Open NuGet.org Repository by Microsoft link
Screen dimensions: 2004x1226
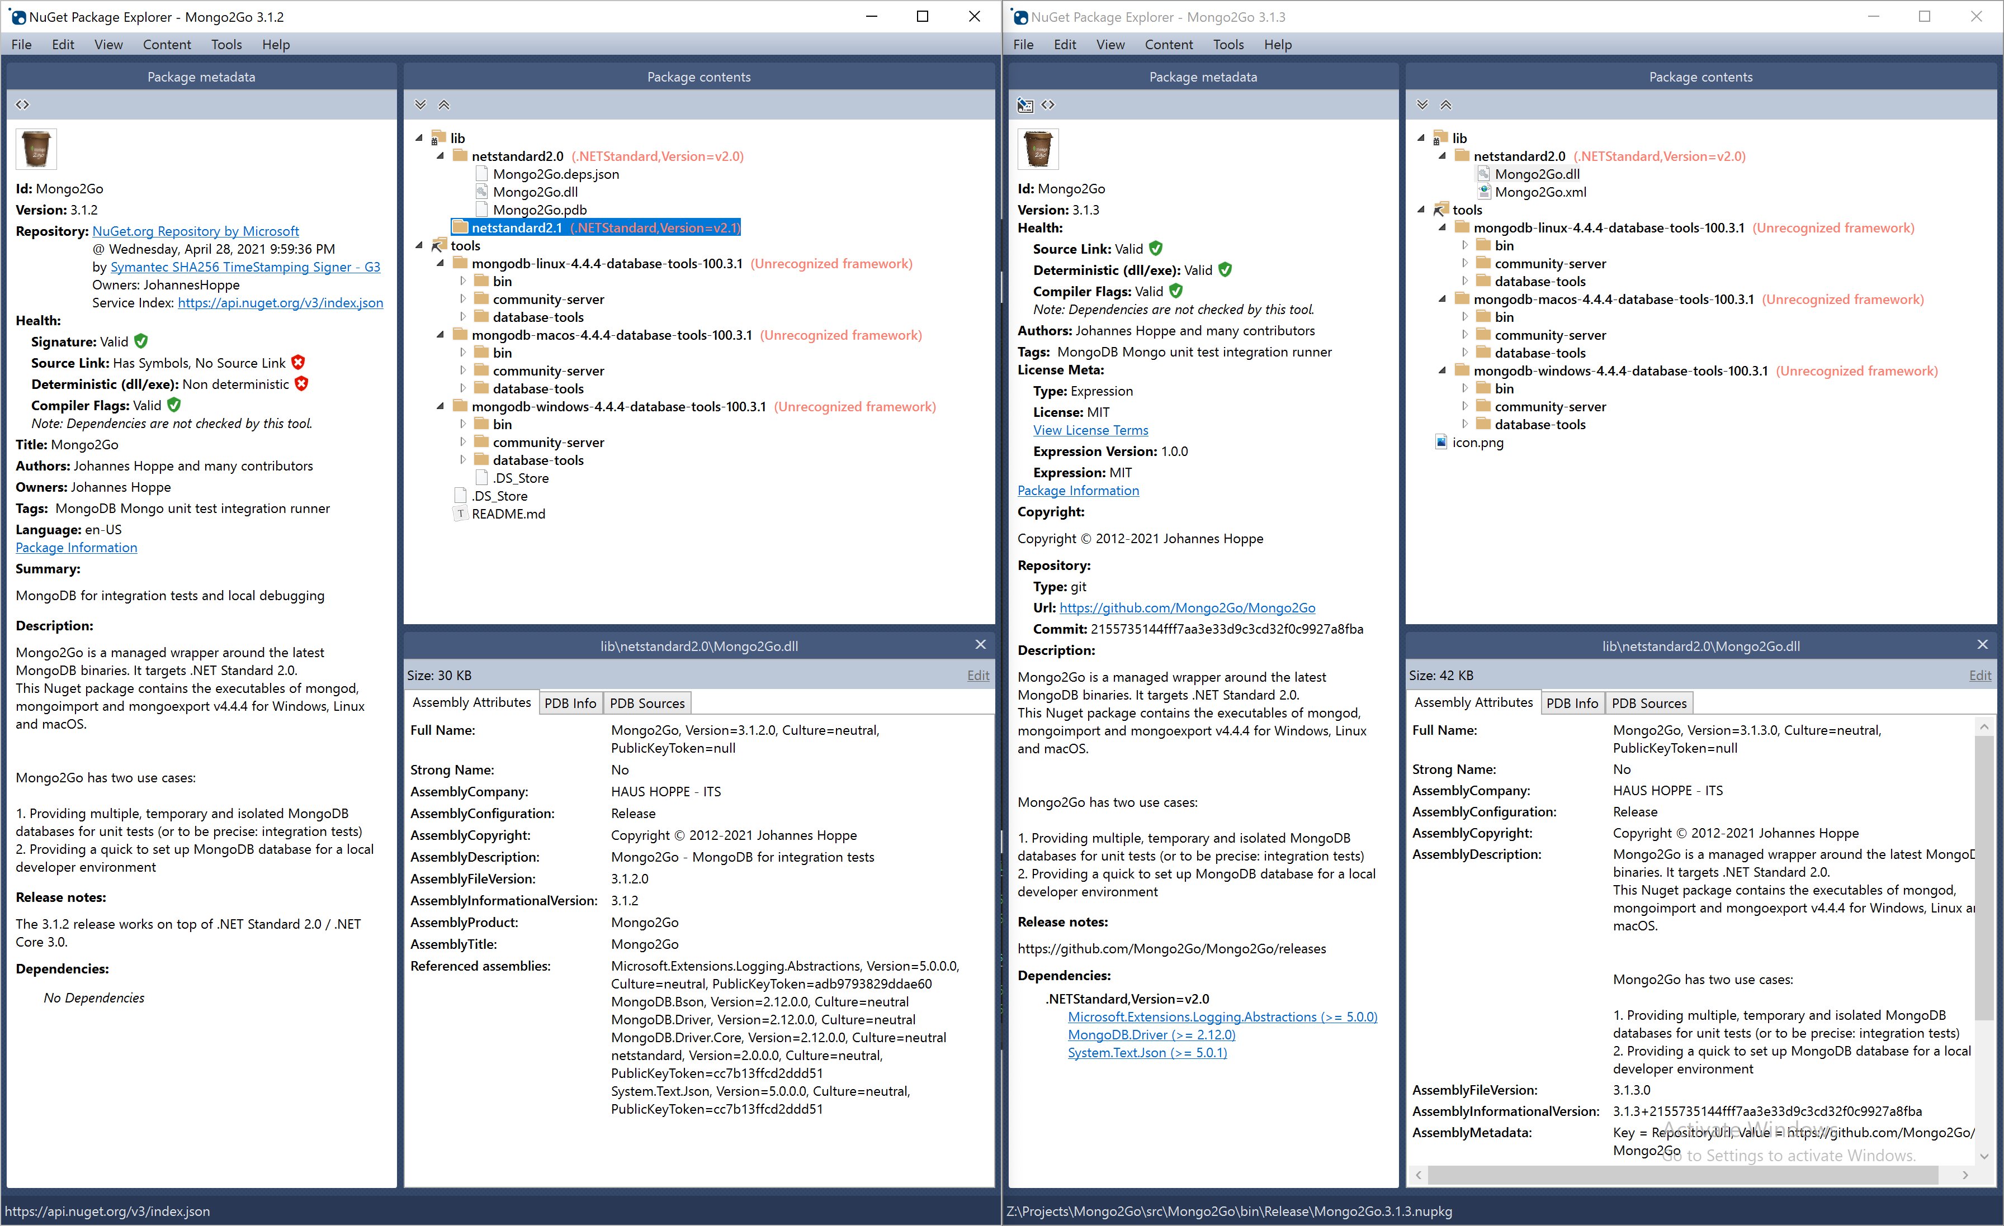click(x=195, y=231)
